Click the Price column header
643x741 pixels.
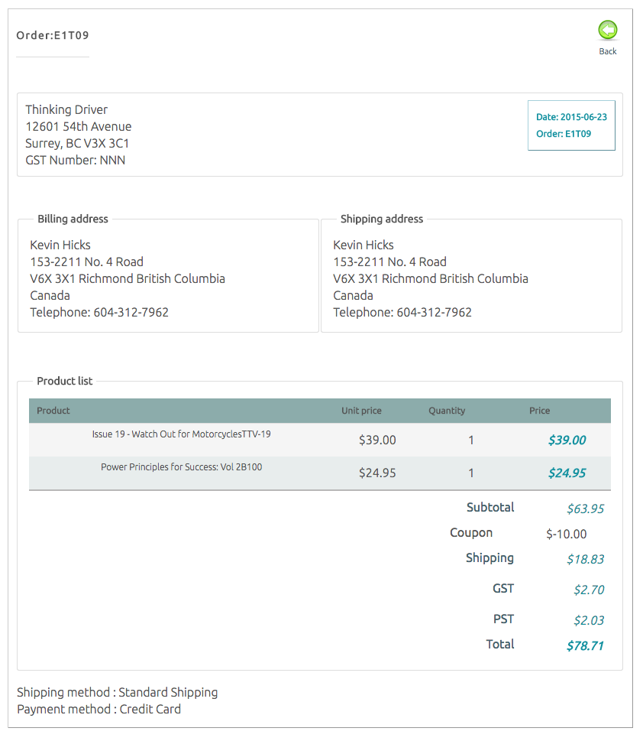539,411
